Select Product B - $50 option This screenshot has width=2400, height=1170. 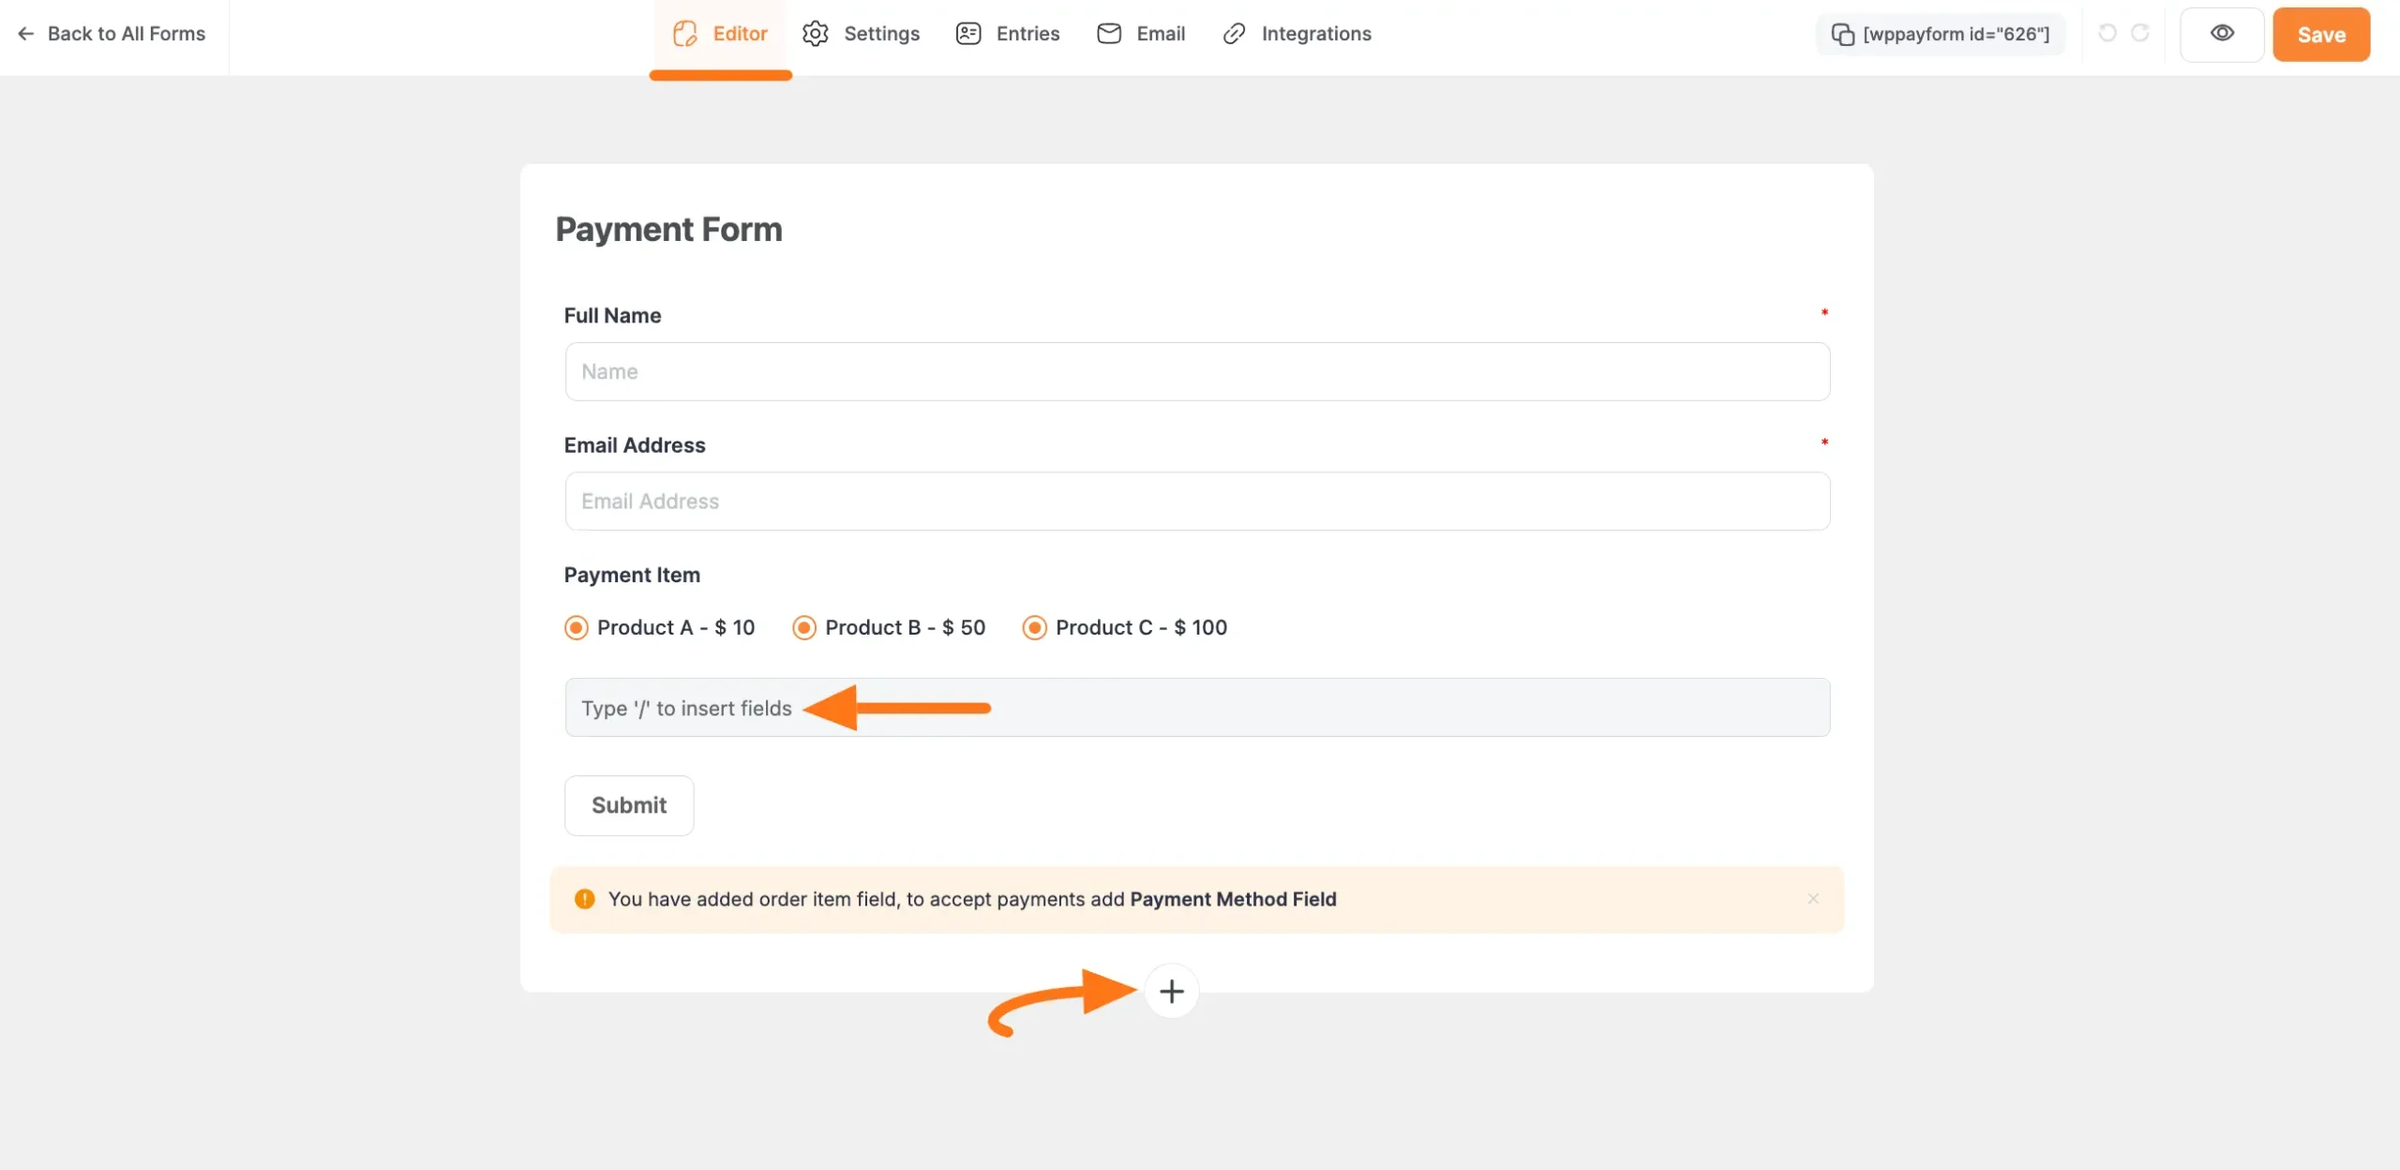tap(803, 627)
